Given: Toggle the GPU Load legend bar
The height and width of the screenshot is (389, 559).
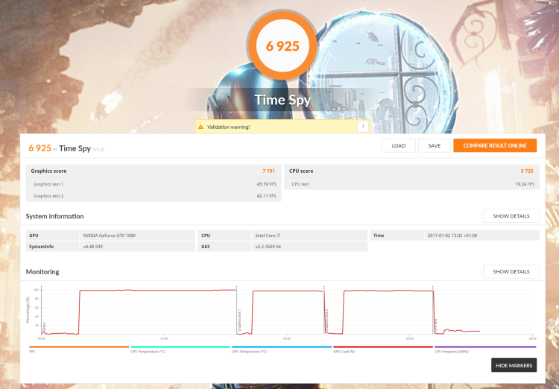Looking at the screenshot, I should (382, 347).
